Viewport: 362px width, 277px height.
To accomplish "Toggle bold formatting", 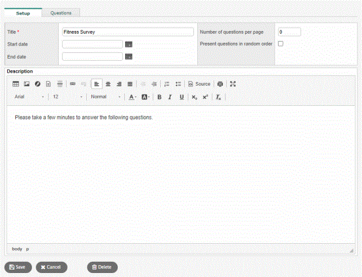I will point(160,97).
